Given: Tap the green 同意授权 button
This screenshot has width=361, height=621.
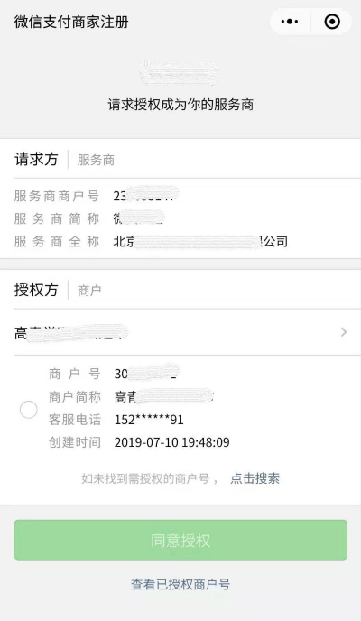Looking at the screenshot, I should click(180, 540).
